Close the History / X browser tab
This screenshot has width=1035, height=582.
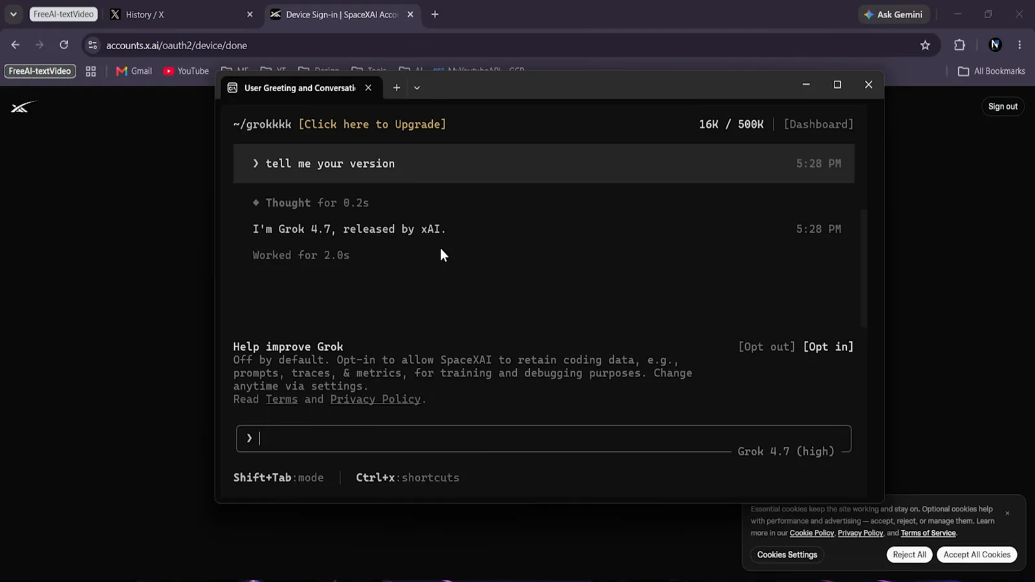(x=250, y=14)
